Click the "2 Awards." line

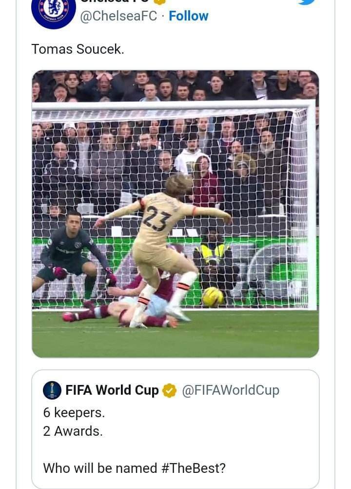[73, 431]
